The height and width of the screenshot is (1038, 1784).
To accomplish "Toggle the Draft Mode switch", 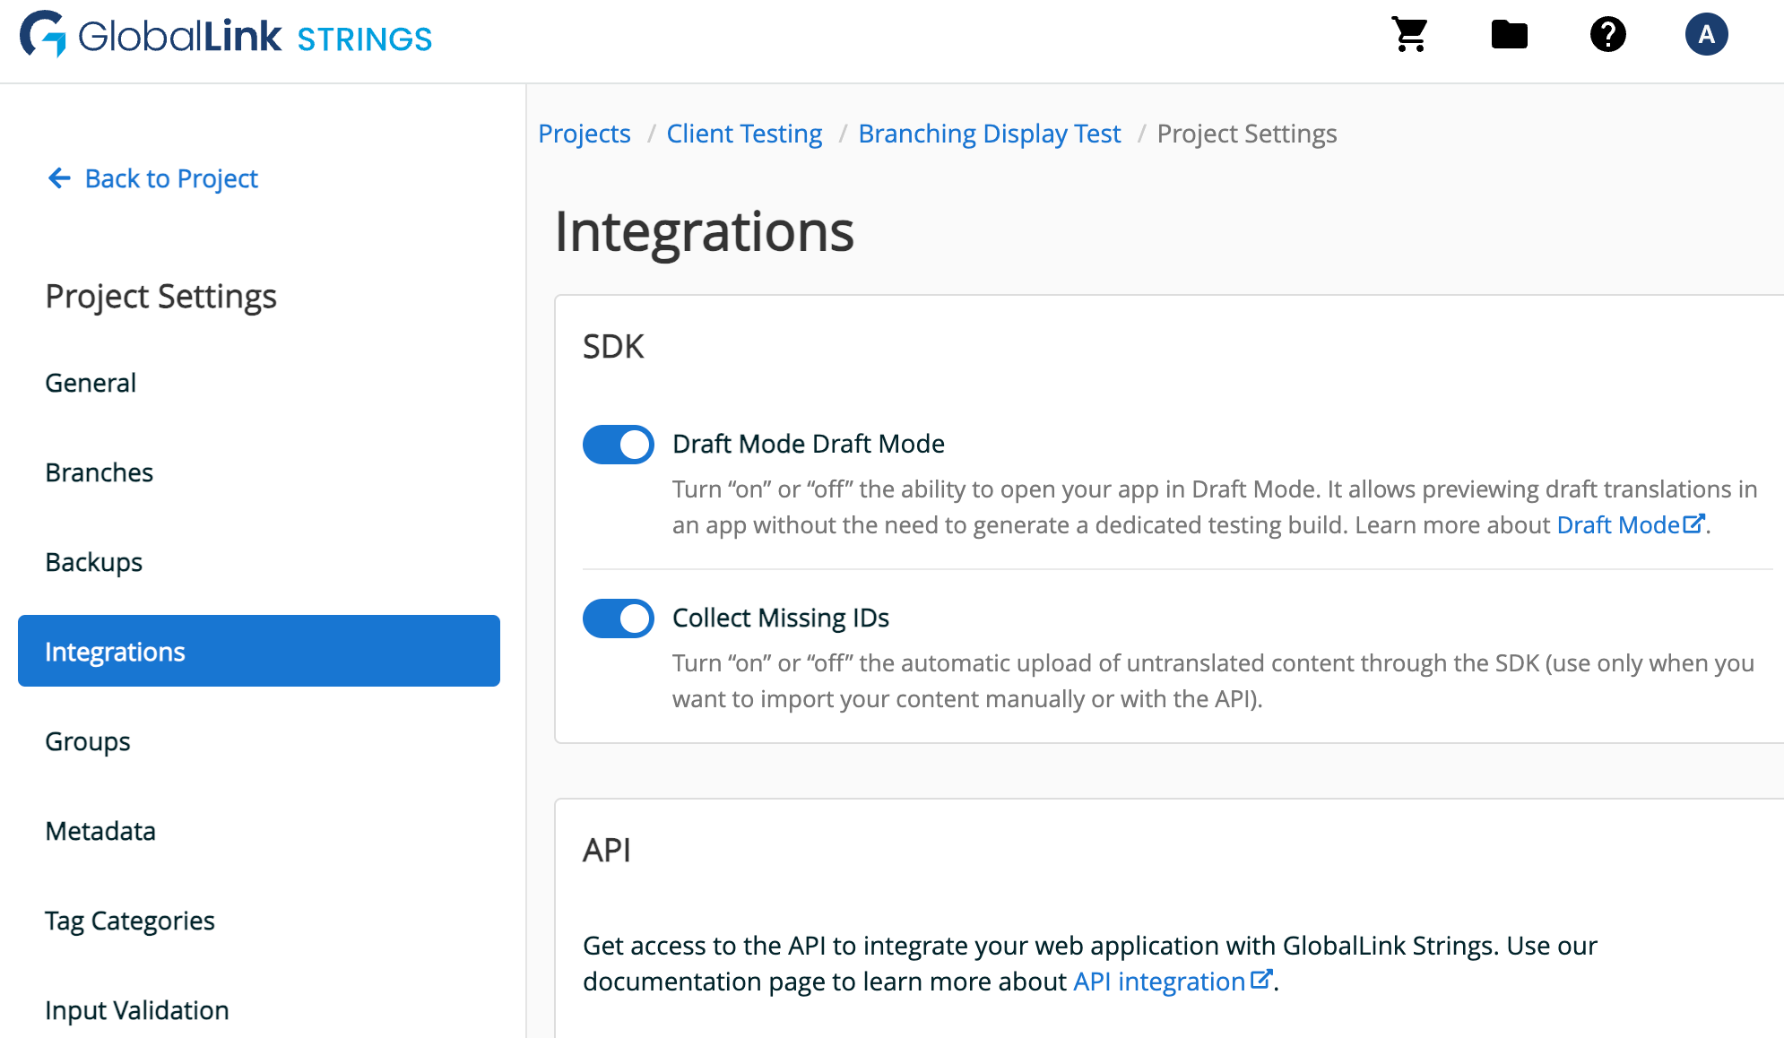I will point(619,445).
